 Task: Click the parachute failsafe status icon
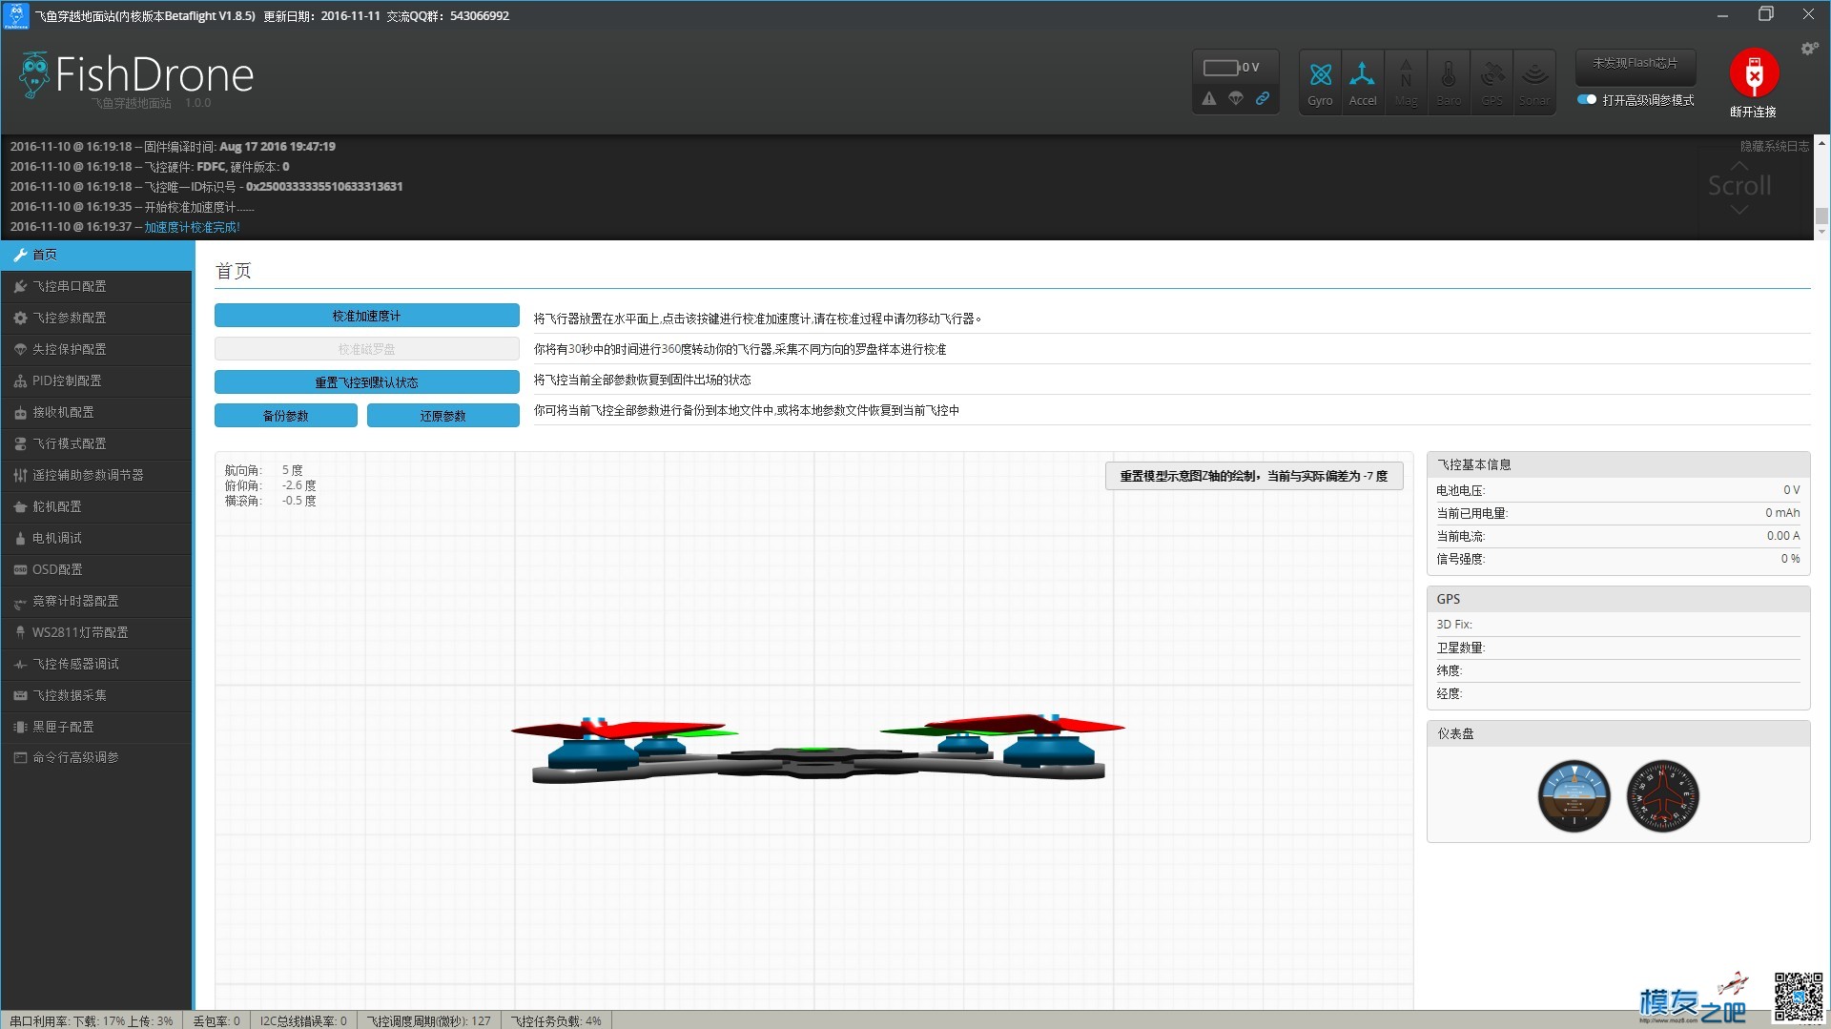point(1236,98)
